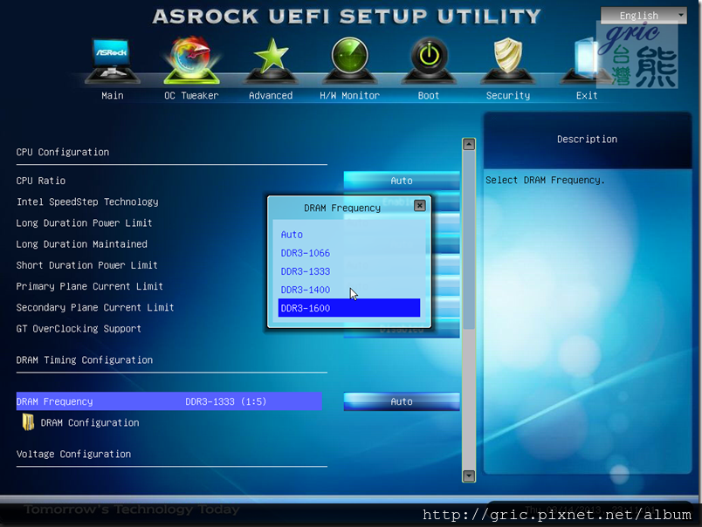Image resolution: width=702 pixels, height=527 pixels.
Task: Open the Advanced green star icon
Action: [271, 61]
